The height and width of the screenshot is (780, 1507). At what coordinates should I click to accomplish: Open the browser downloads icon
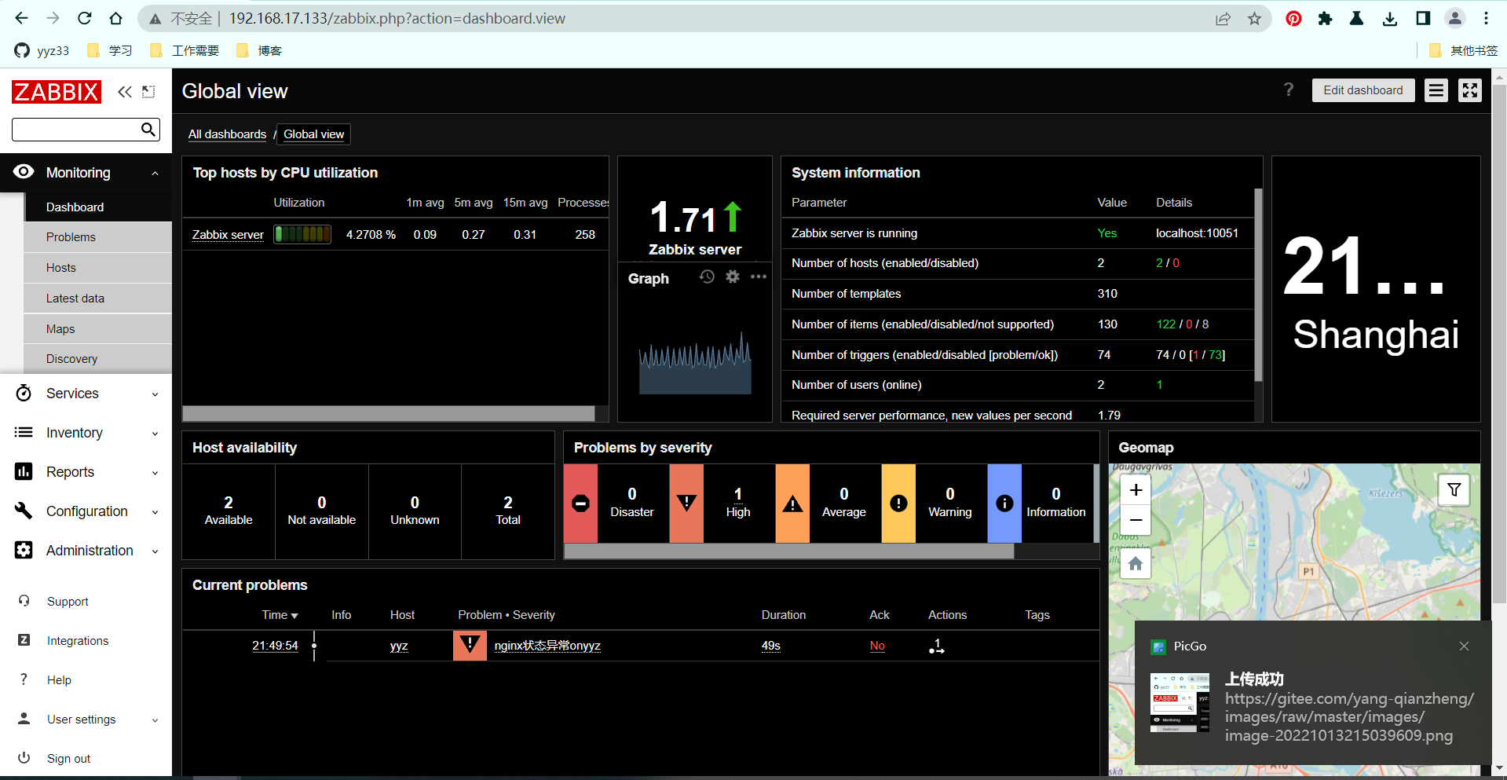point(1390,19)
